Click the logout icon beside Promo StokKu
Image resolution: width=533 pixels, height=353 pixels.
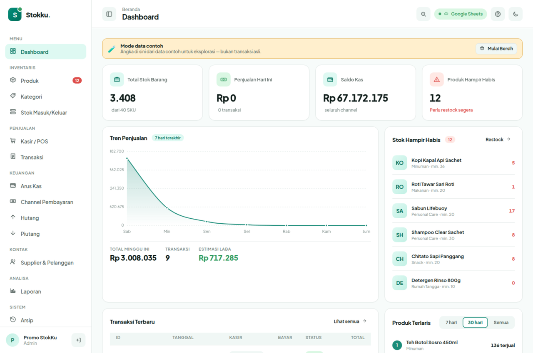[x=78, y=340]
